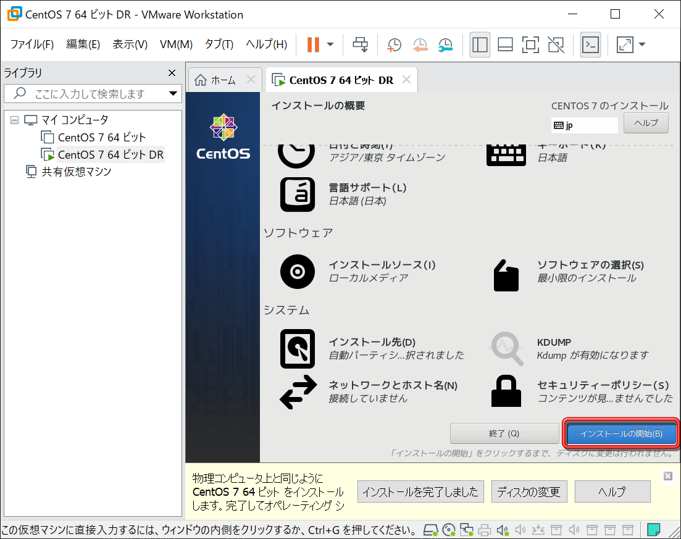Screen dimensions: 681x539
Task: Open the 編集(E) menu
Action: pos(83,44)
